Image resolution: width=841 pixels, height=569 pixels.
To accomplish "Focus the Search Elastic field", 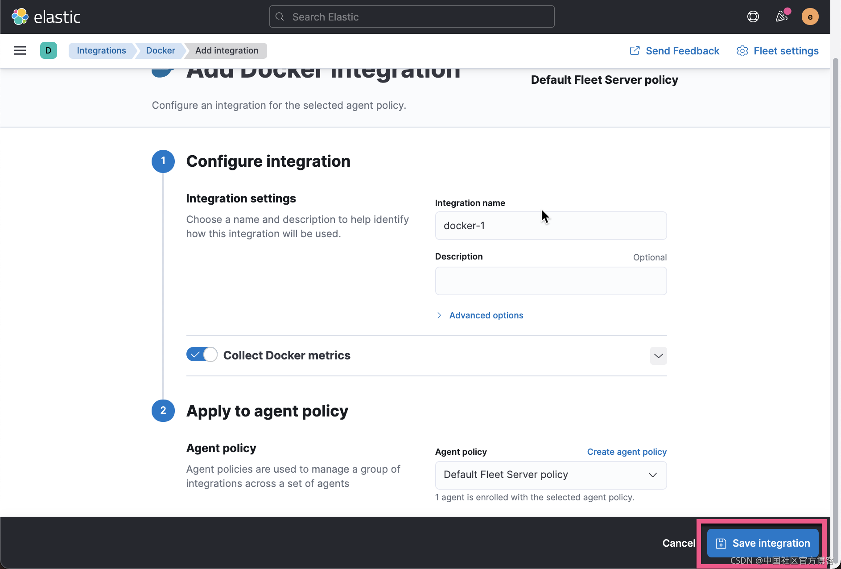I will 412,16.
